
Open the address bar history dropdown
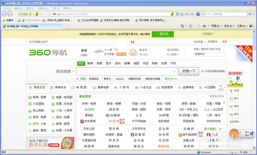click(177, 14)
